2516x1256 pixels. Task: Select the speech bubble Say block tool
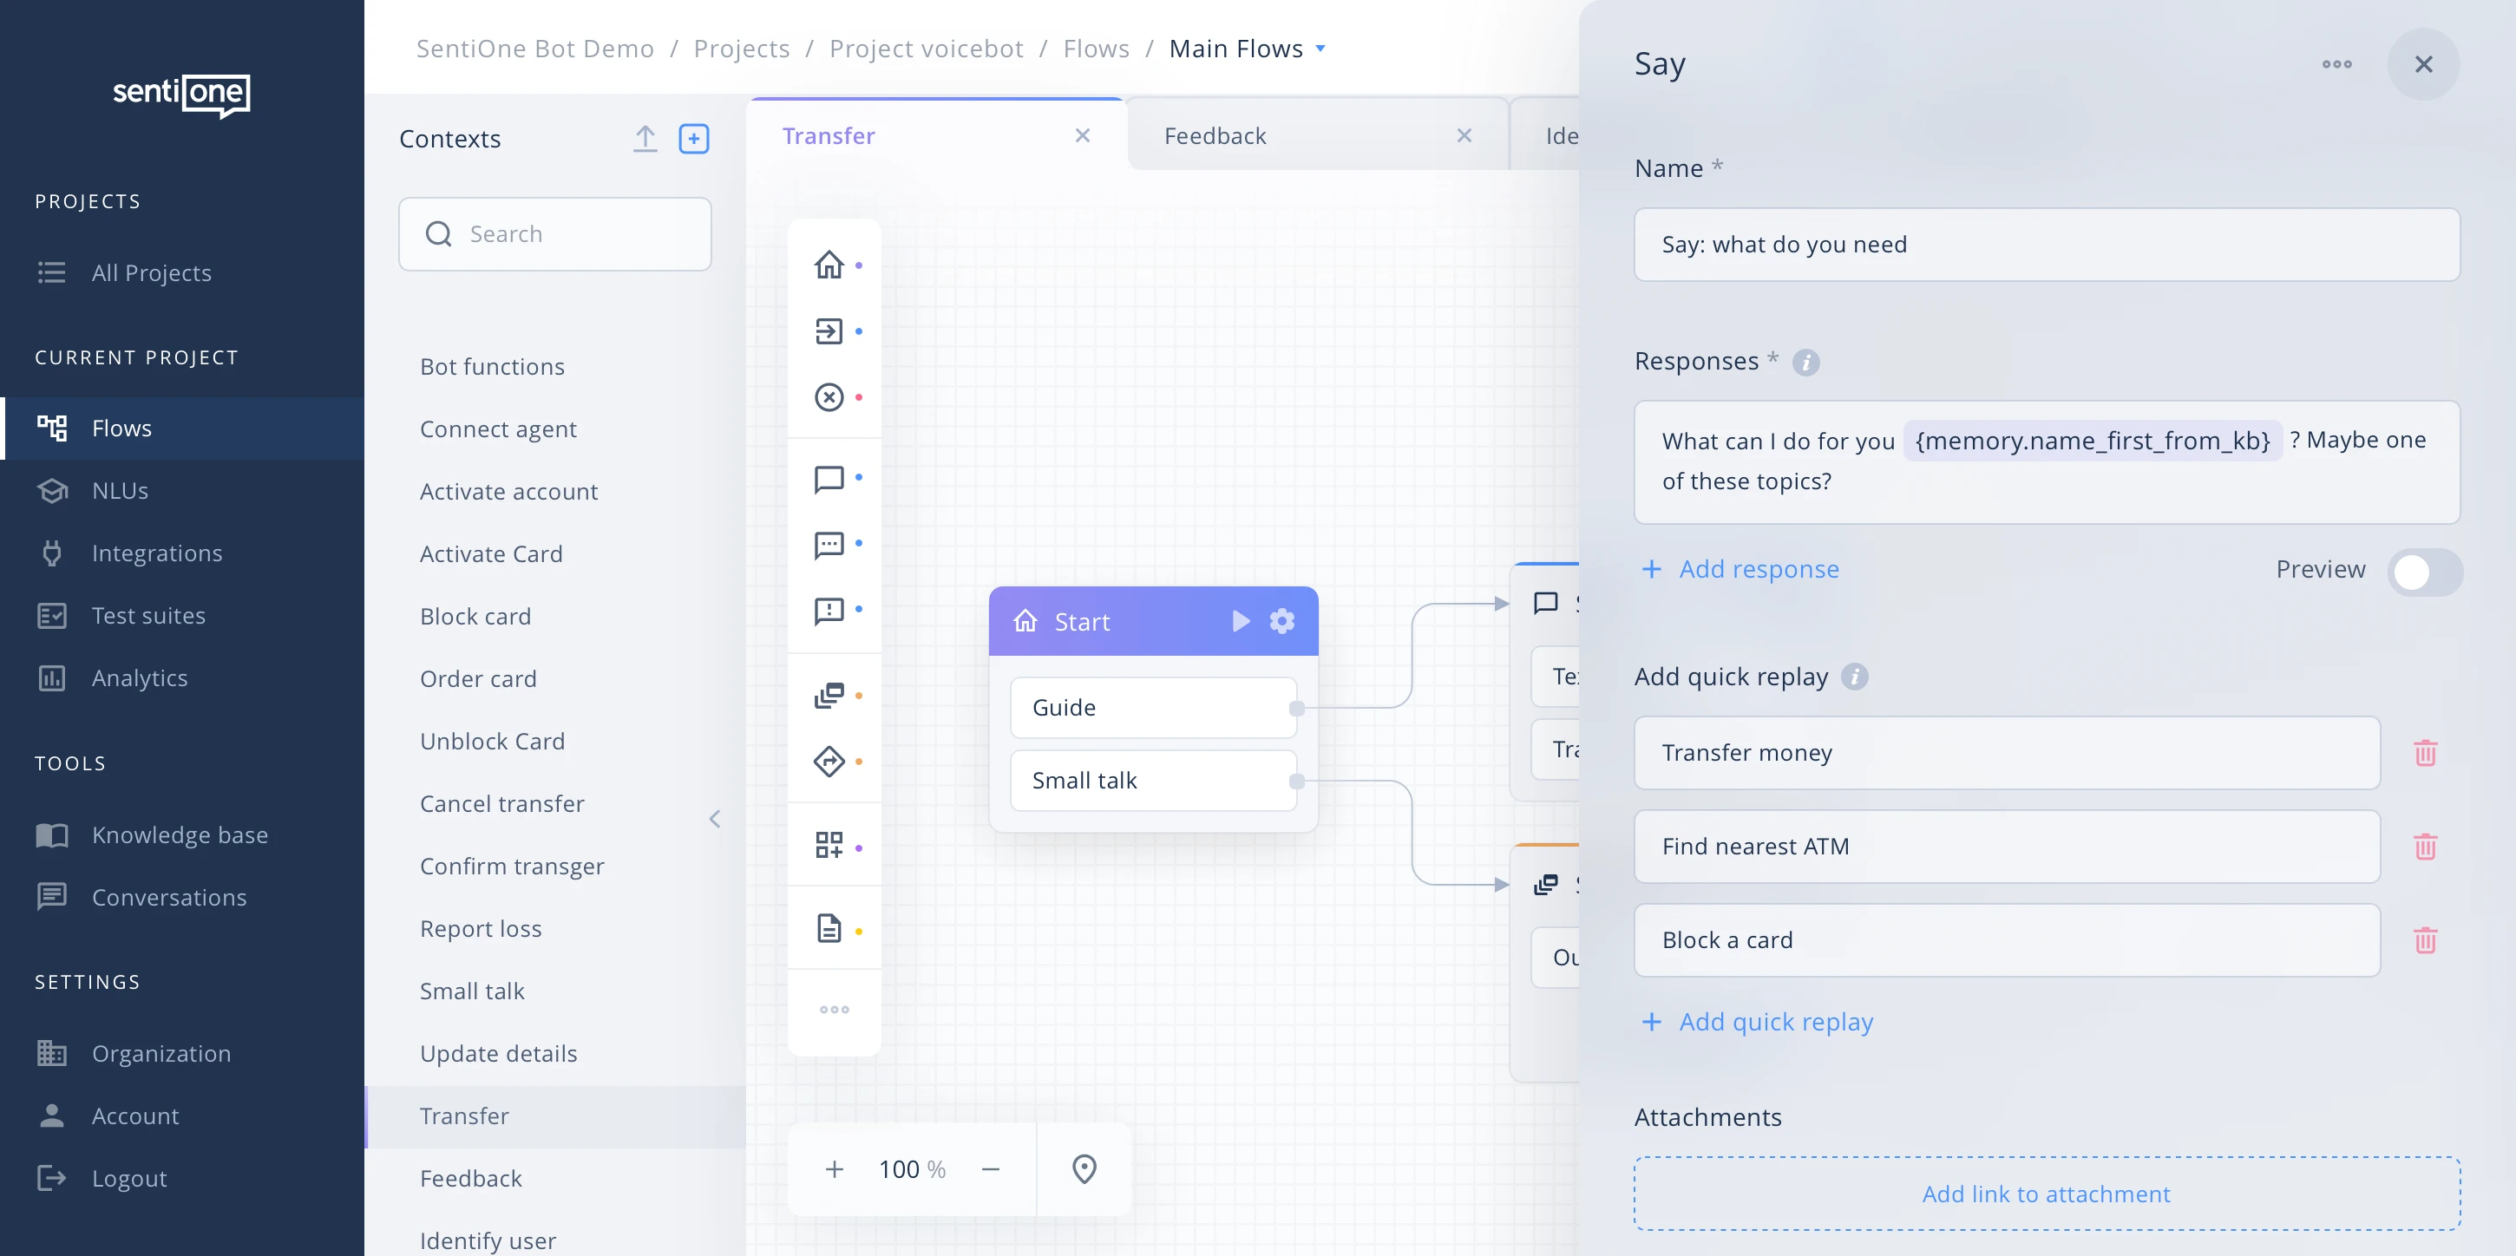829,479
